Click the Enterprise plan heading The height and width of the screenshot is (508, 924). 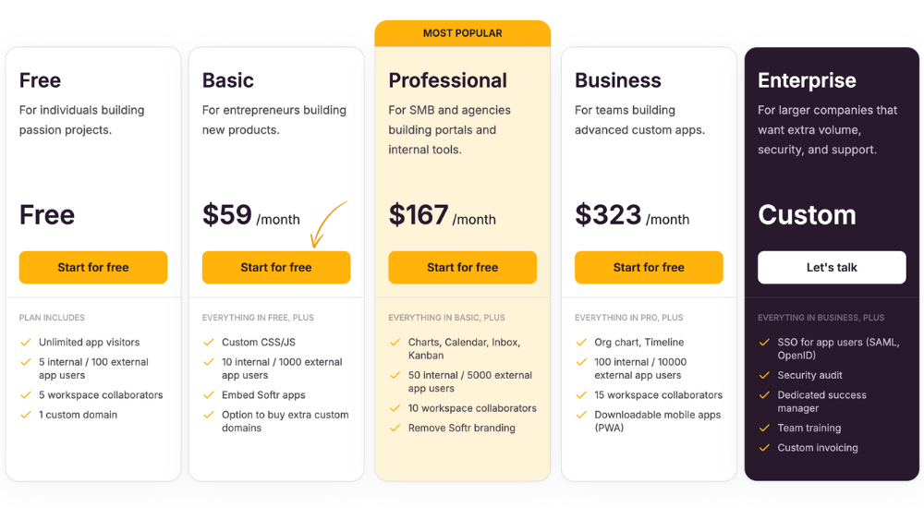(x=807, y=80)
